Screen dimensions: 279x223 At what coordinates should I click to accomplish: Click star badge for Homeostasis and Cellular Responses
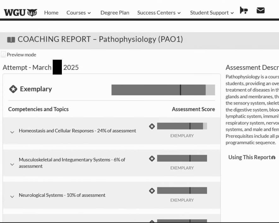152,126
